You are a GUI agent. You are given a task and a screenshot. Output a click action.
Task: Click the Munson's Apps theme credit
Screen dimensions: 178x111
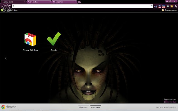pos(170,101)
